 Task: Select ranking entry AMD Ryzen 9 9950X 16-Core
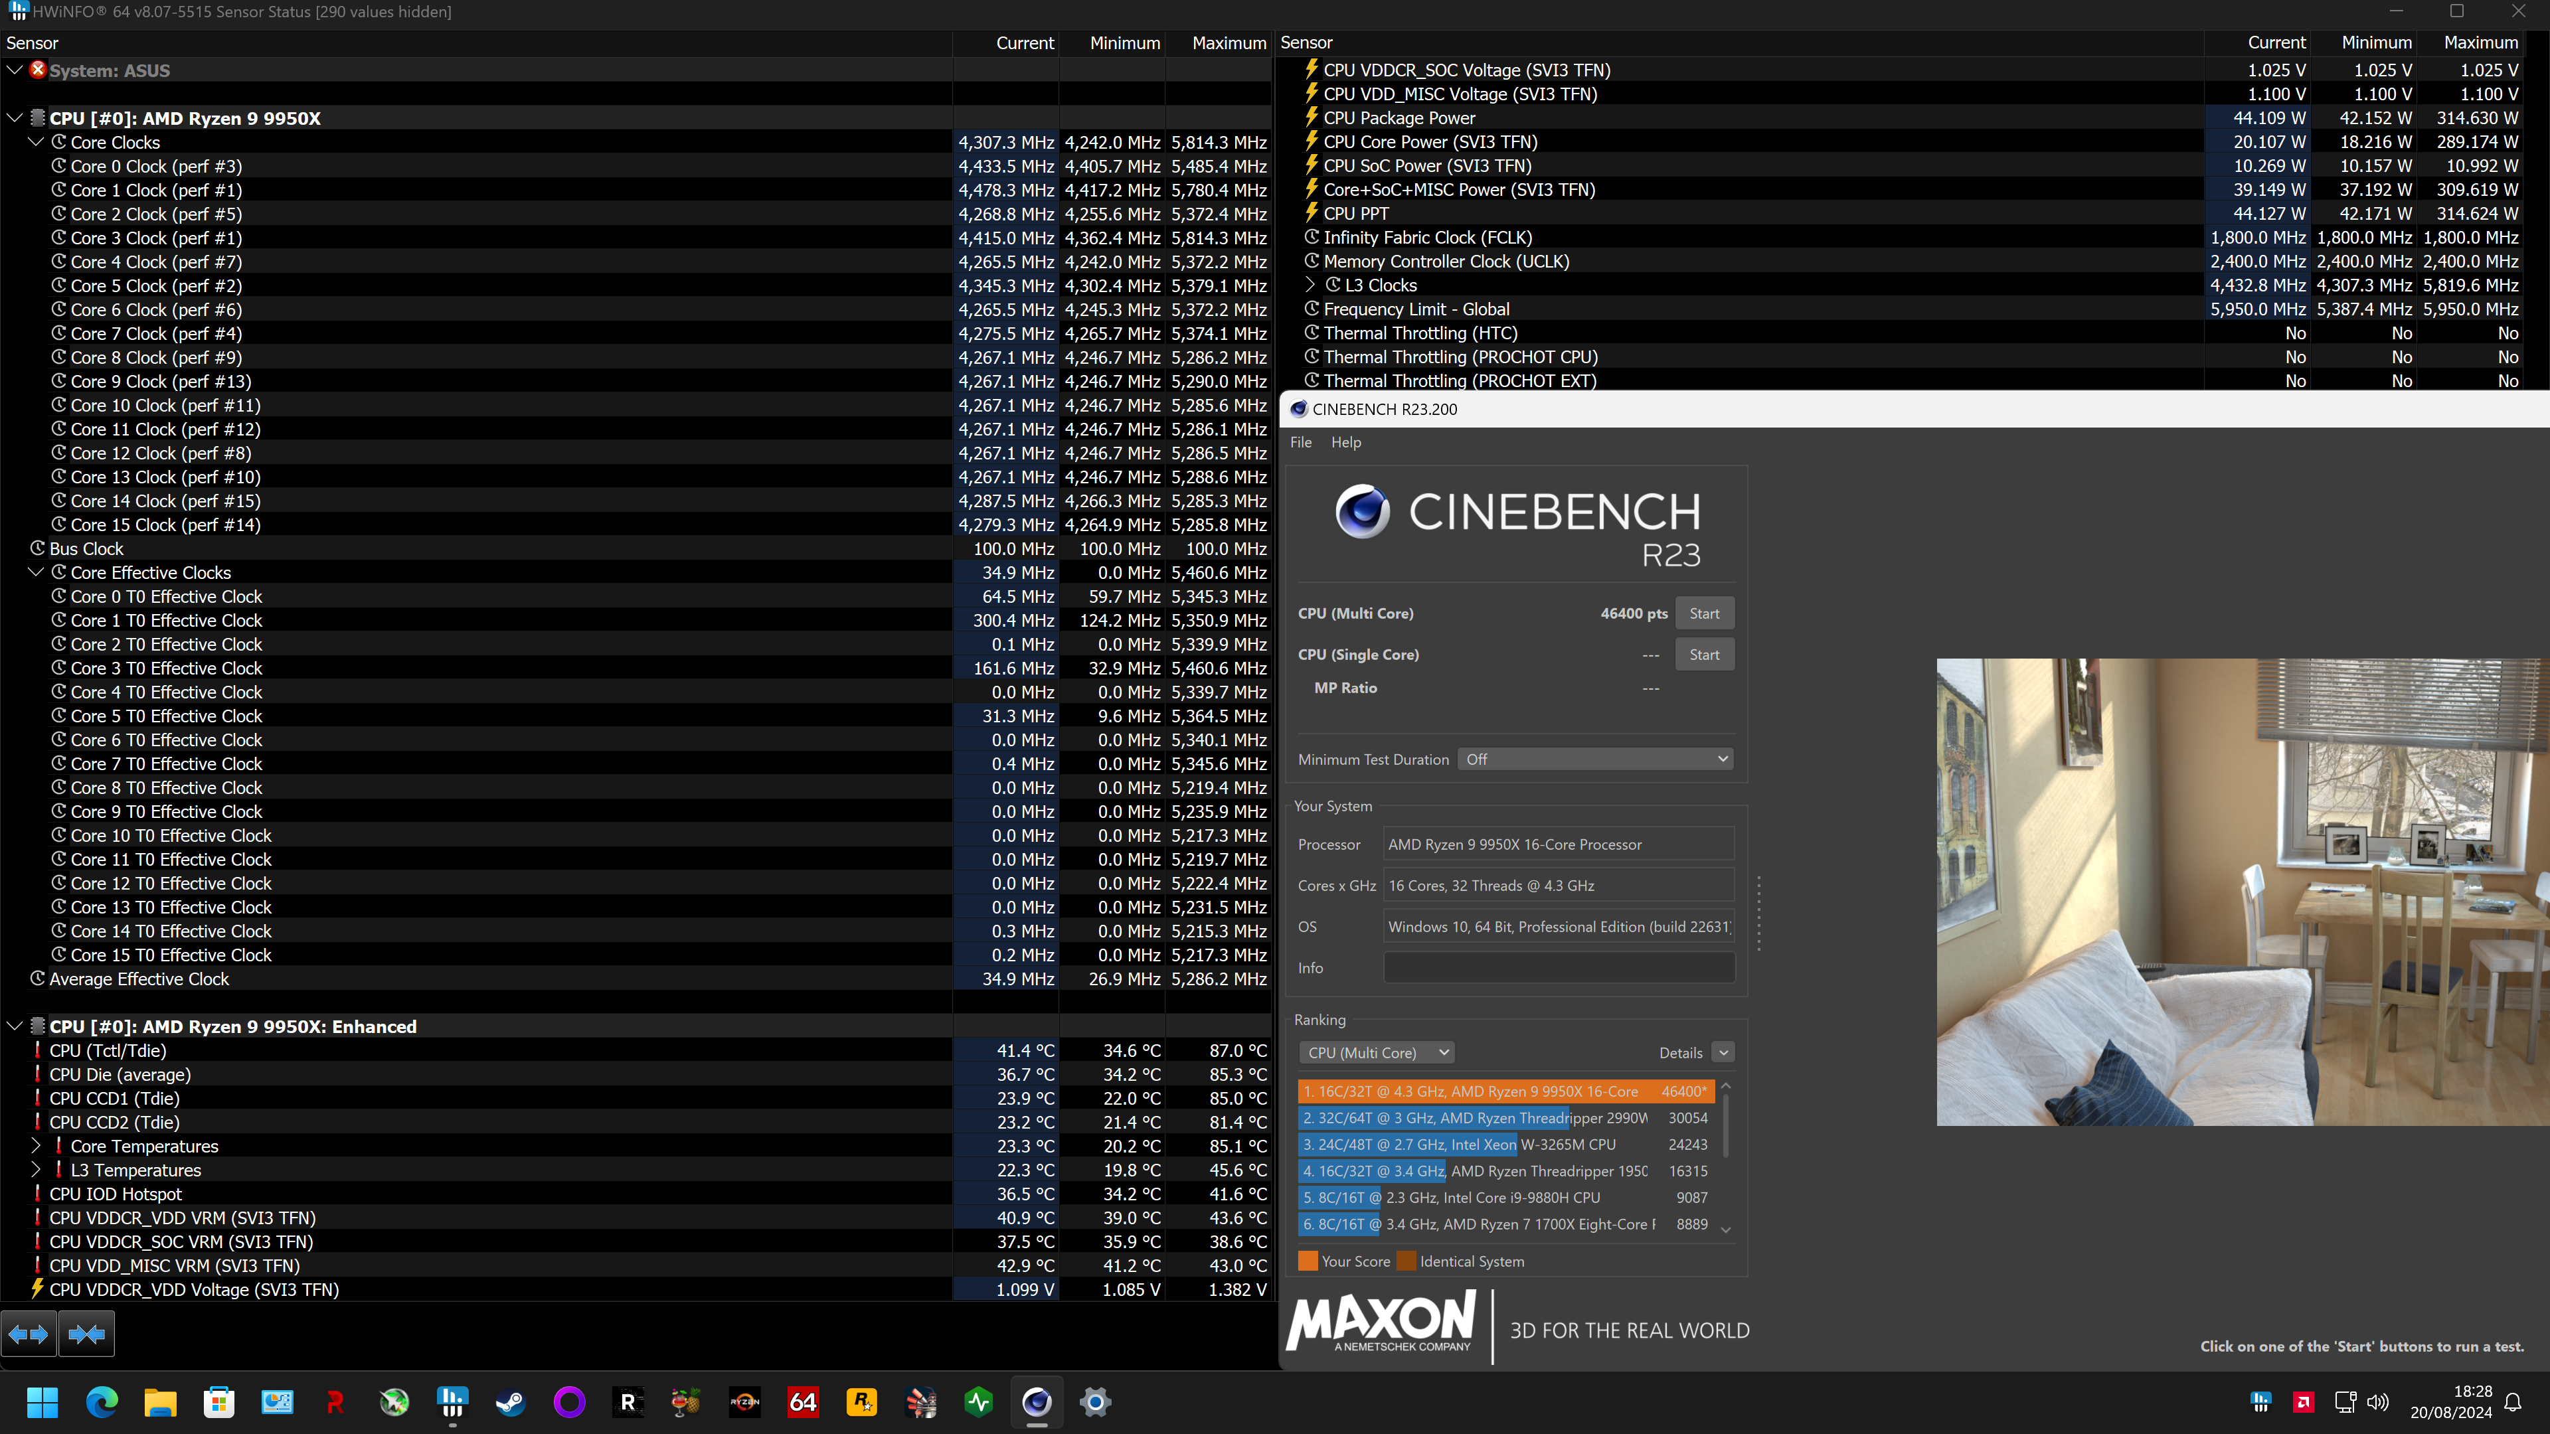(1505, 1091)
